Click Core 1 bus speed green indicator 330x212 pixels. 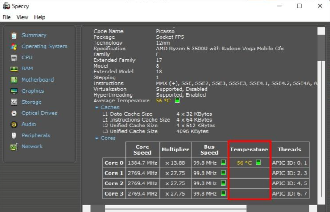pos(223,173)
